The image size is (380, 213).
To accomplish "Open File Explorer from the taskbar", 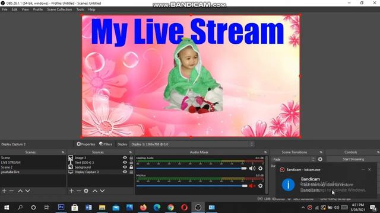I will 102,207.
